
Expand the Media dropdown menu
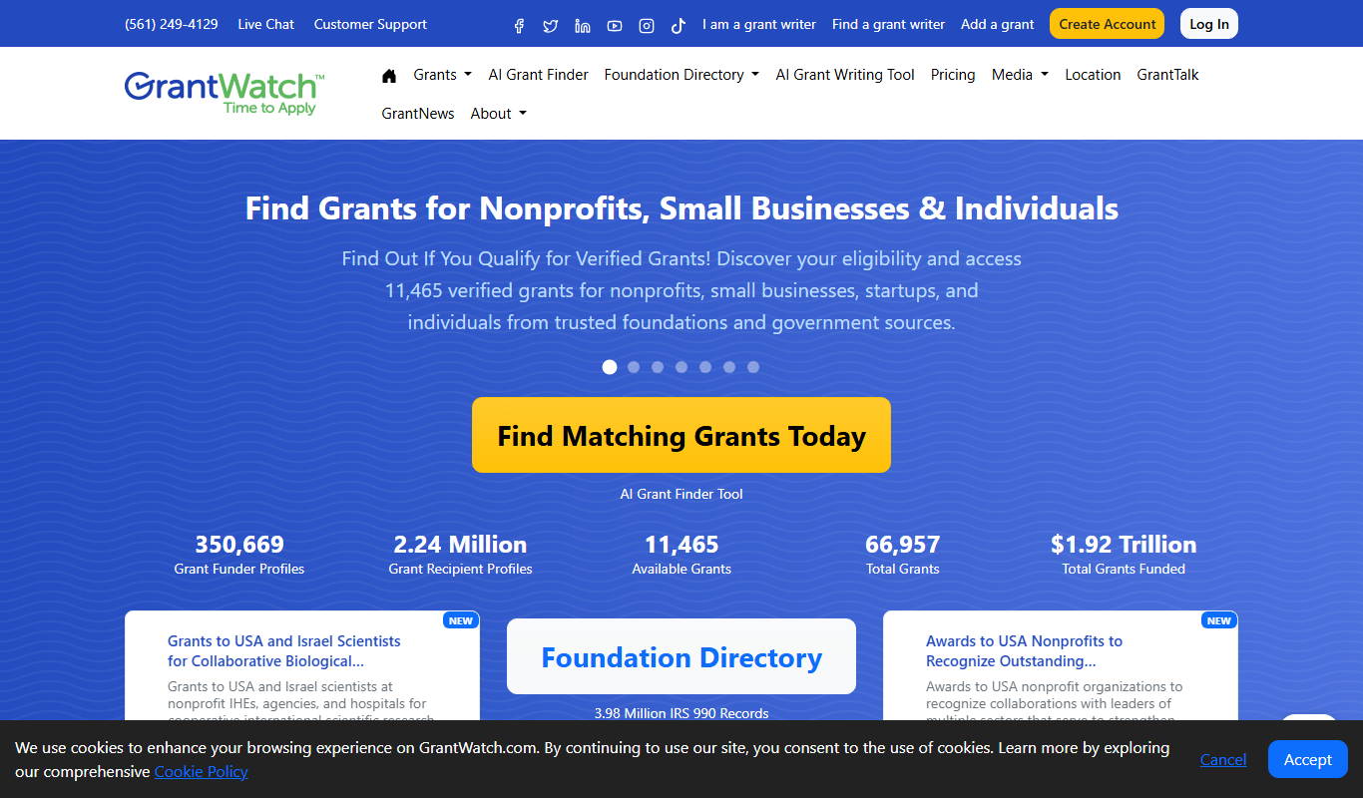coord(1020,75)
